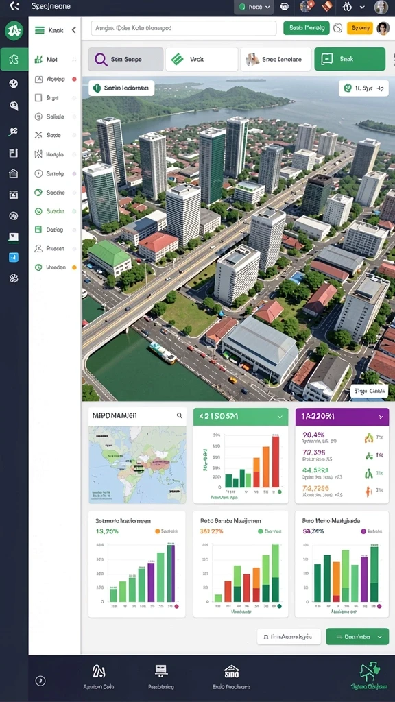This screenshot has width=395, height=702.
Task: Expand the green chart panel header dropdown
Action: 280,417
